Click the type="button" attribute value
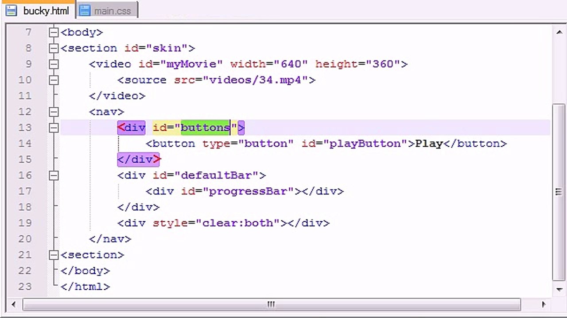567x318 pixels. (x=266, y=144)
